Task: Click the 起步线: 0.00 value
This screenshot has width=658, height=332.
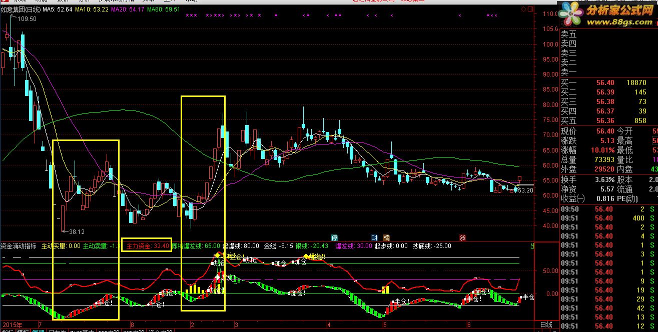Action: click(x=391, y=246)
